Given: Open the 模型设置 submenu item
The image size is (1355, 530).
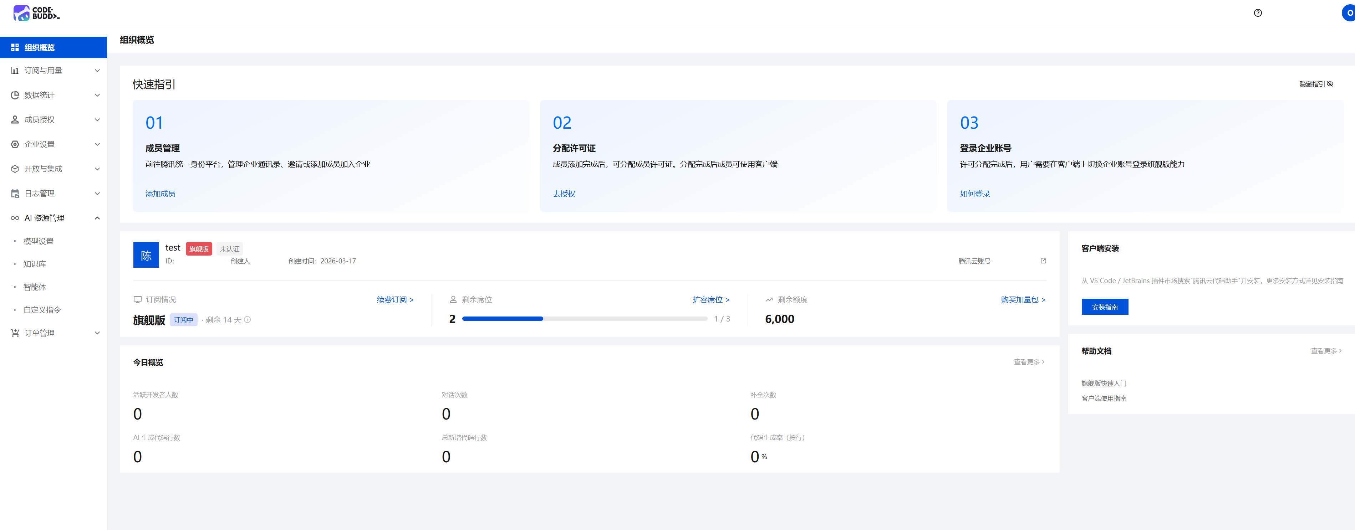Looking at the screenshot, I should click(39, 241).
